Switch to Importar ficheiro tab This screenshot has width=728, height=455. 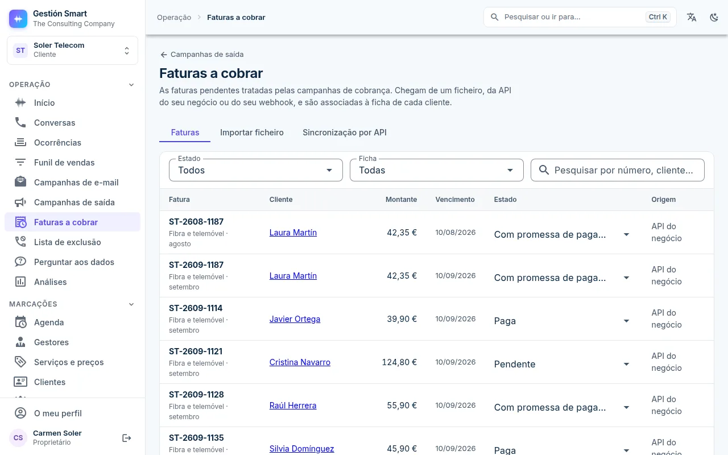coord(252,133)
